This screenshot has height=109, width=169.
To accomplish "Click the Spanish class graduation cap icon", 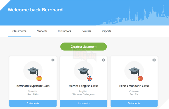I will [33, 70].
